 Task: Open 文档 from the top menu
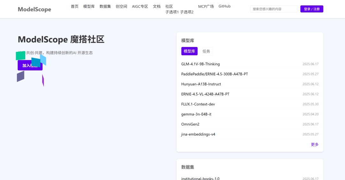(157, 6)
